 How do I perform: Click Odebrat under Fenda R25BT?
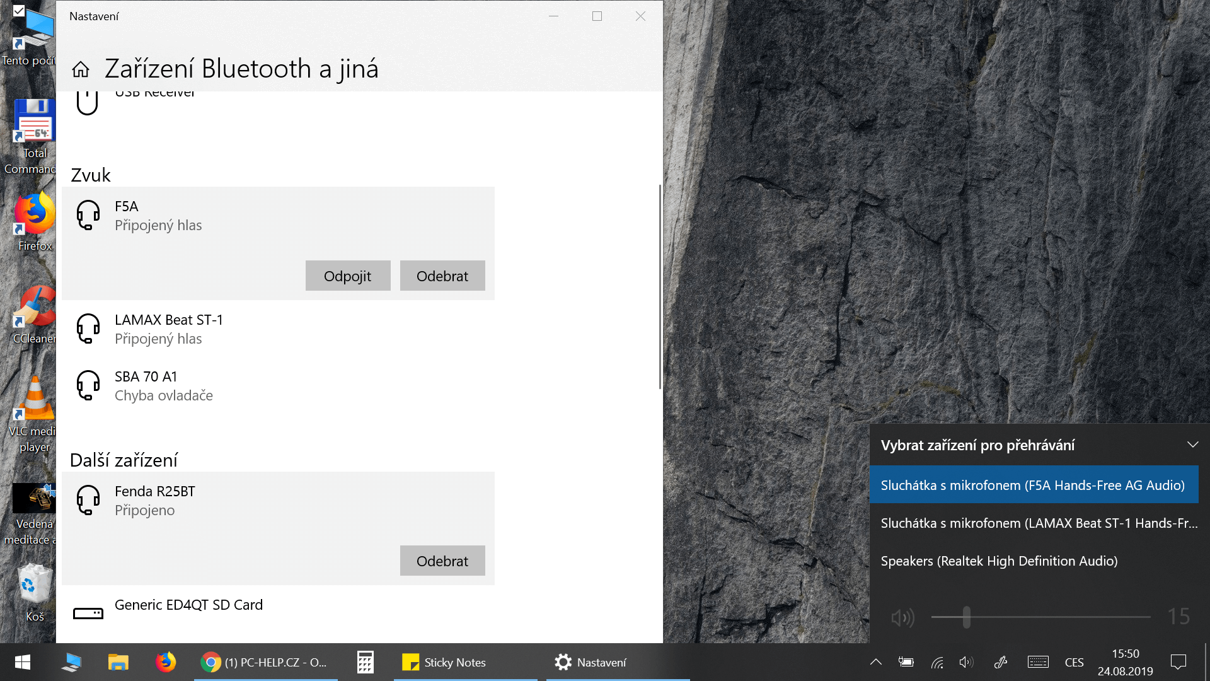click(x=442, y=561)
